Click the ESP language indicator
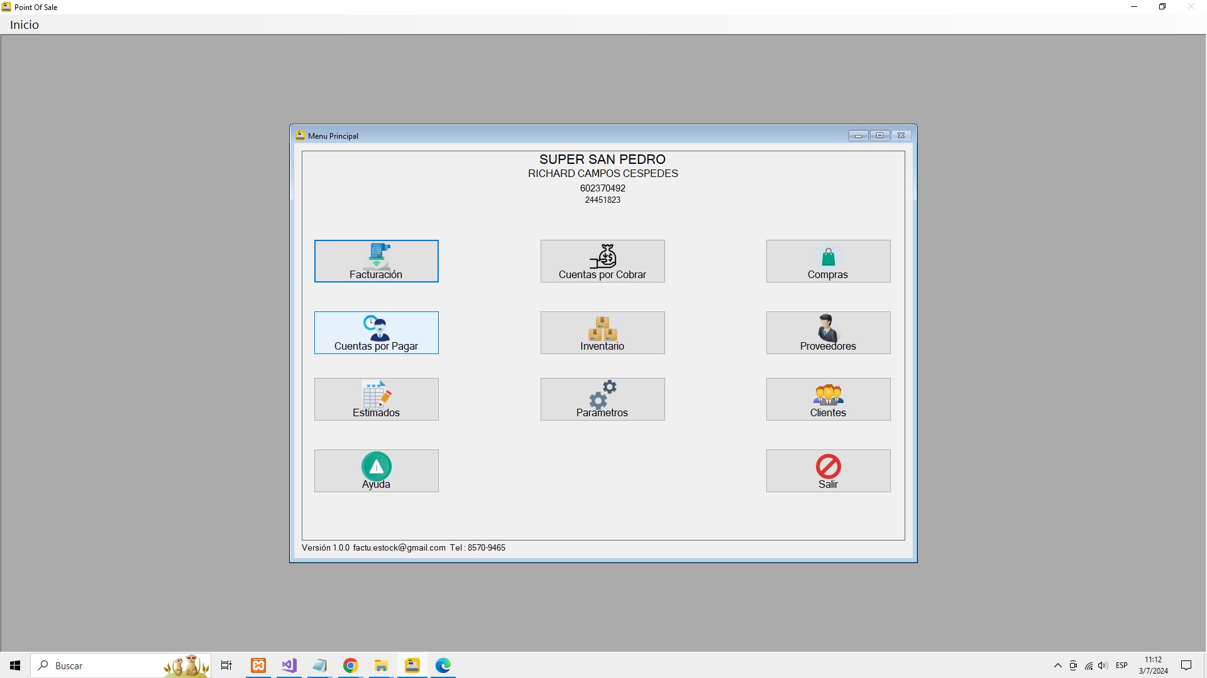 pyautogui.click(x=1122, y=665)
